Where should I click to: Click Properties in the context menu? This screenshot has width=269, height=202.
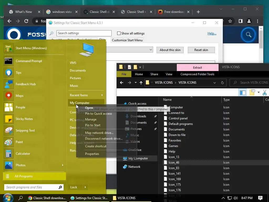click(92, 154)
